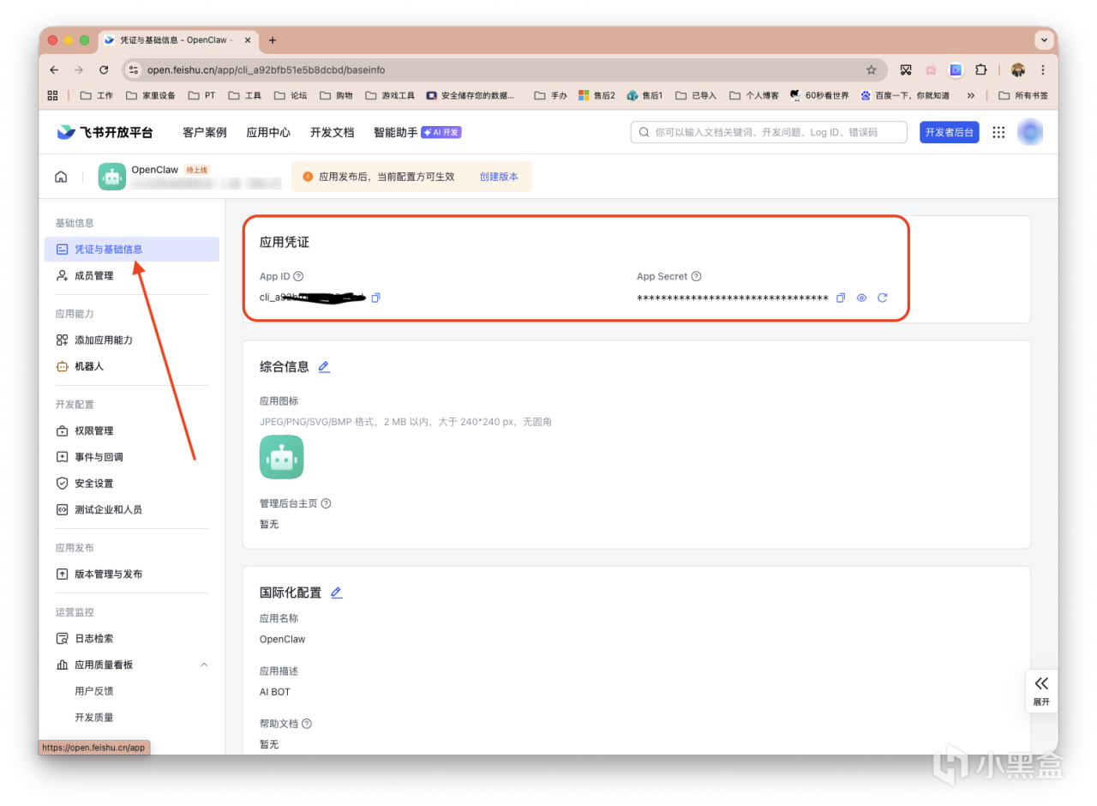Show App Secret help tooltip
Screen dimensions: 1097x806
(x=696, y=276)
